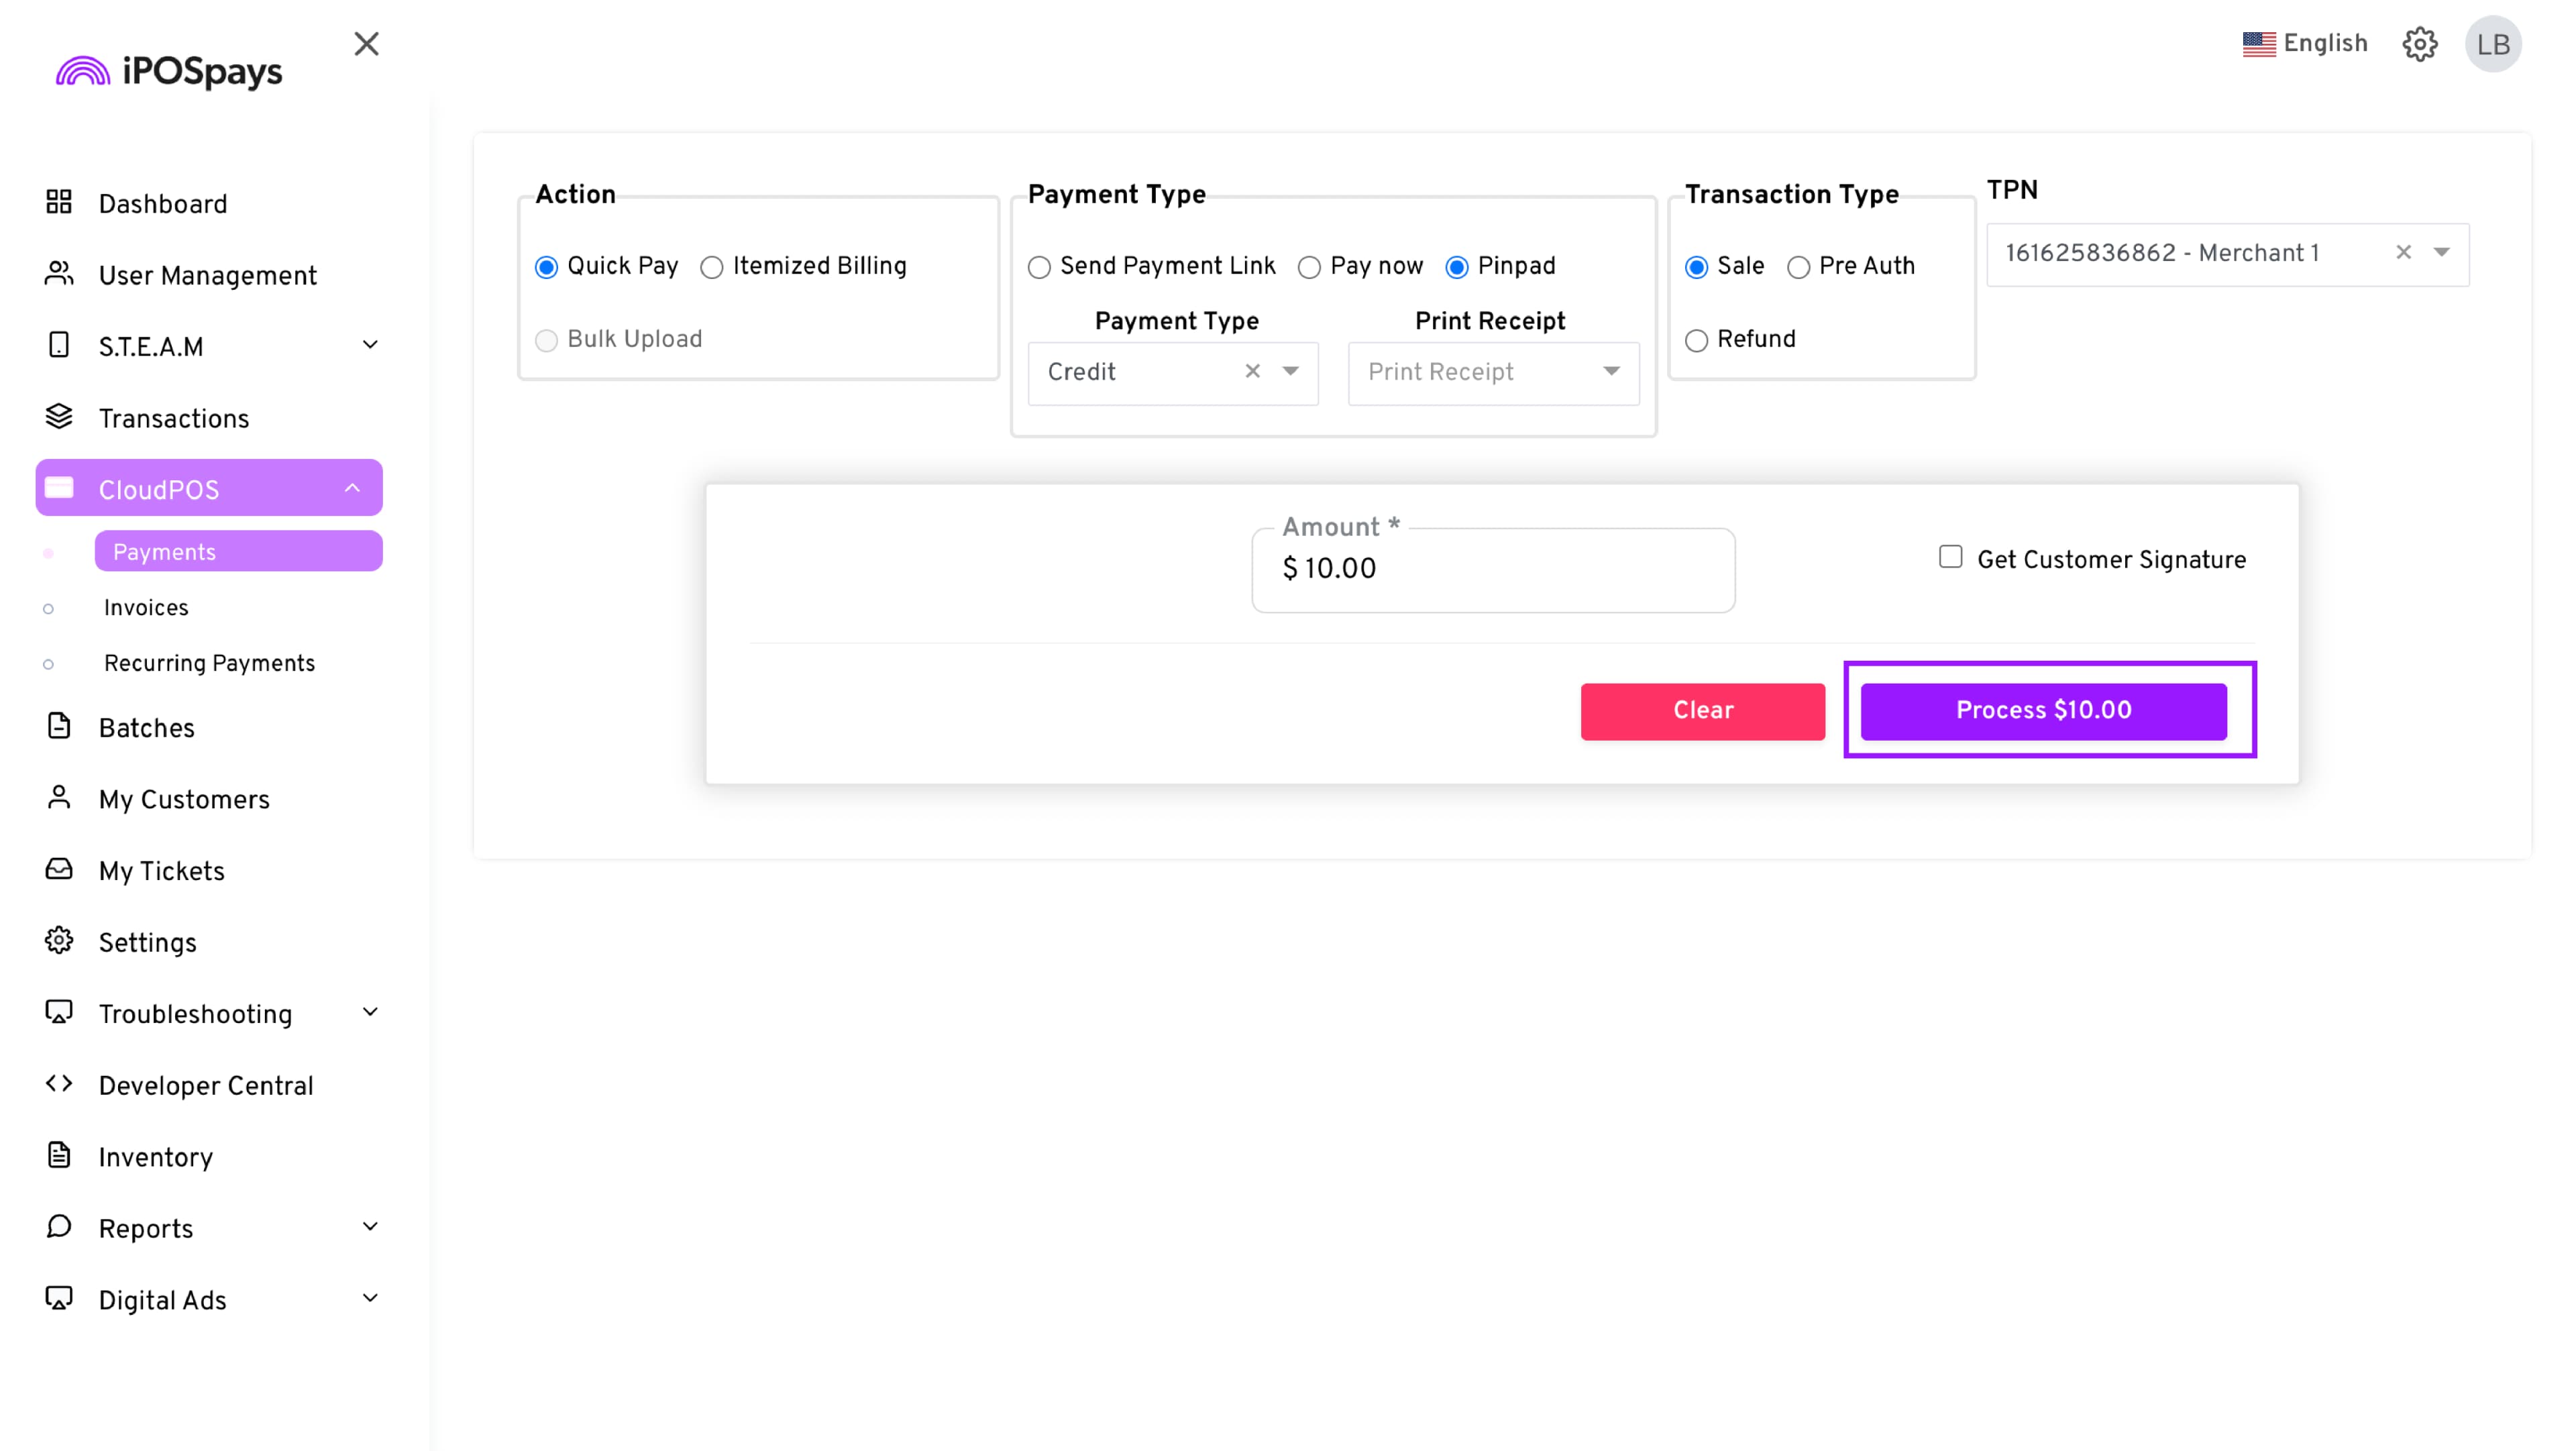Screen dimensions: 2576x1451
Task: Open settings via top-right gear icon
Action: click(2420, 44)
